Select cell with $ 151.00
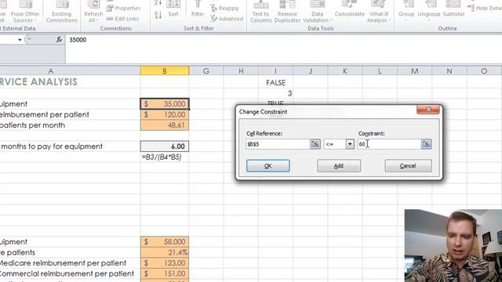This screenshot has width=502, height=282. pos(165,273)
